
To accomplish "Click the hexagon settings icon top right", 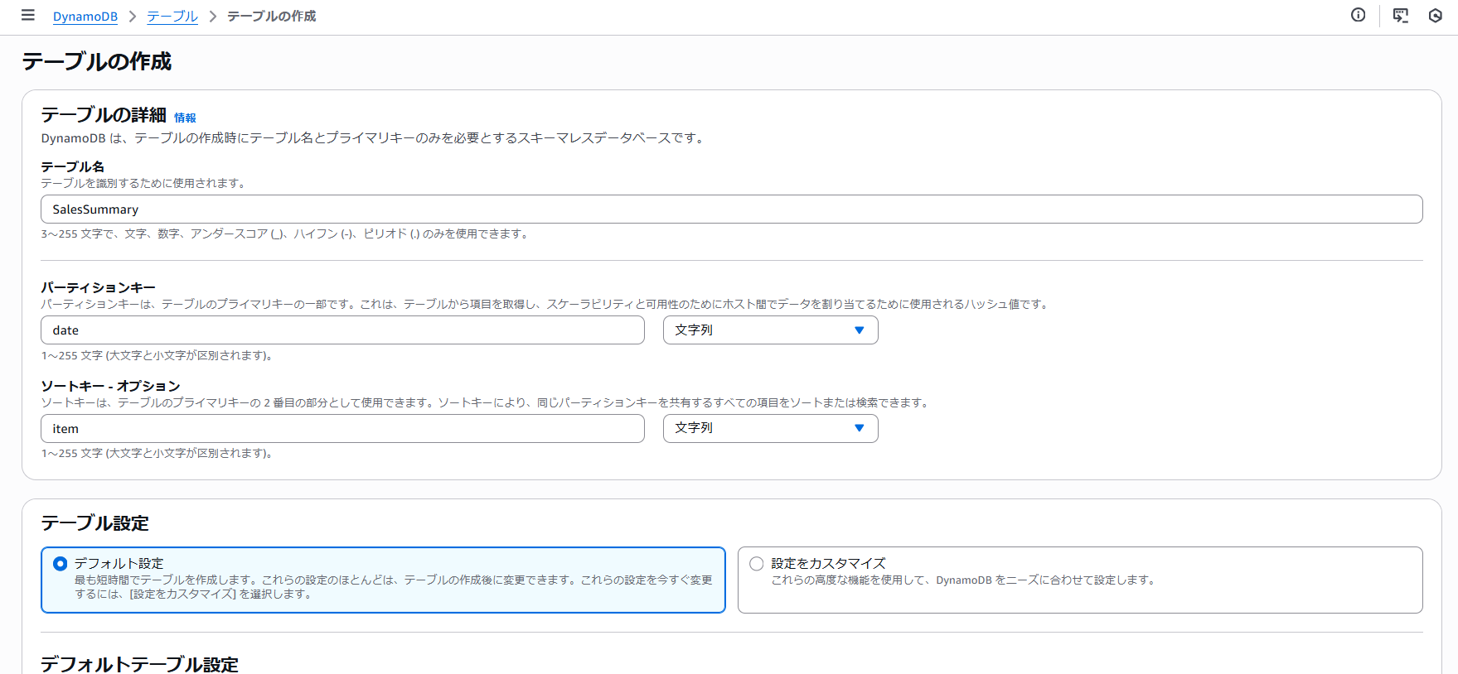I will coord(1436,15).
